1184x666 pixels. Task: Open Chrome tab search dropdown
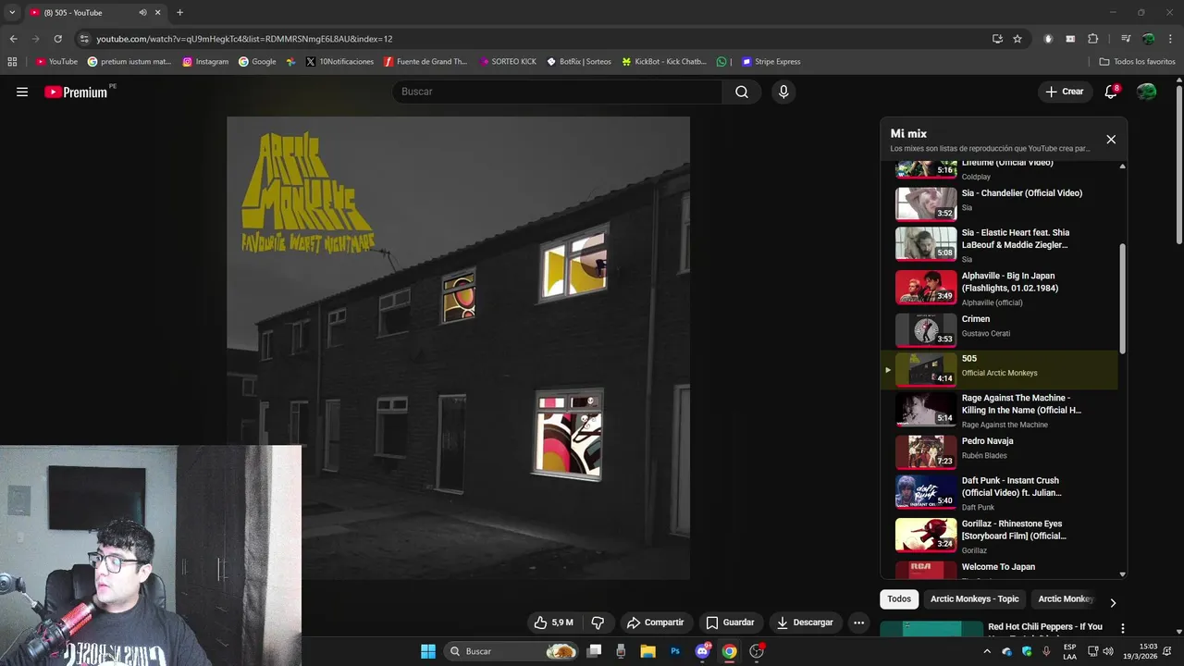point(12,13)
